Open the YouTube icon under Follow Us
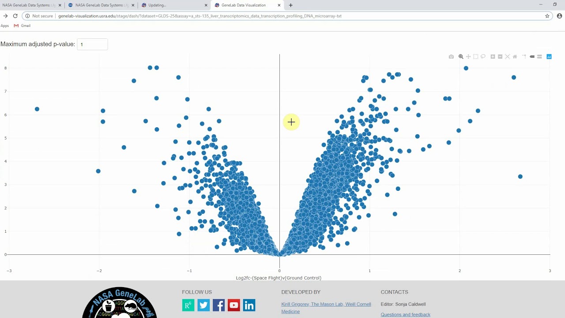Viewport: 565px width, 318px height. click(x=234, y=305)
